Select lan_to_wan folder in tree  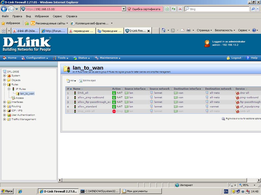tap(27, 94)
